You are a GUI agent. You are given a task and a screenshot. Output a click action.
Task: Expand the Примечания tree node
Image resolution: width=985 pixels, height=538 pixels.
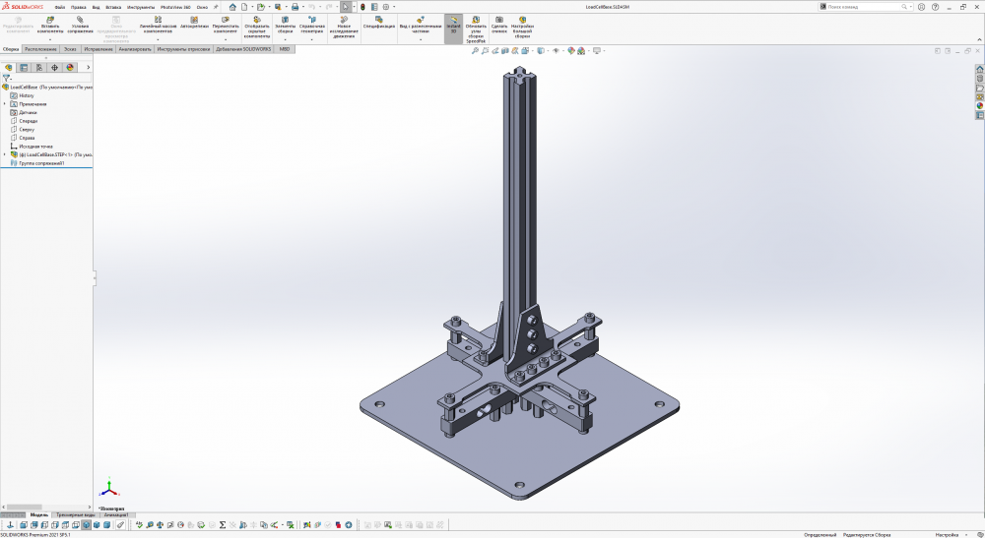(x=5, y=104)
